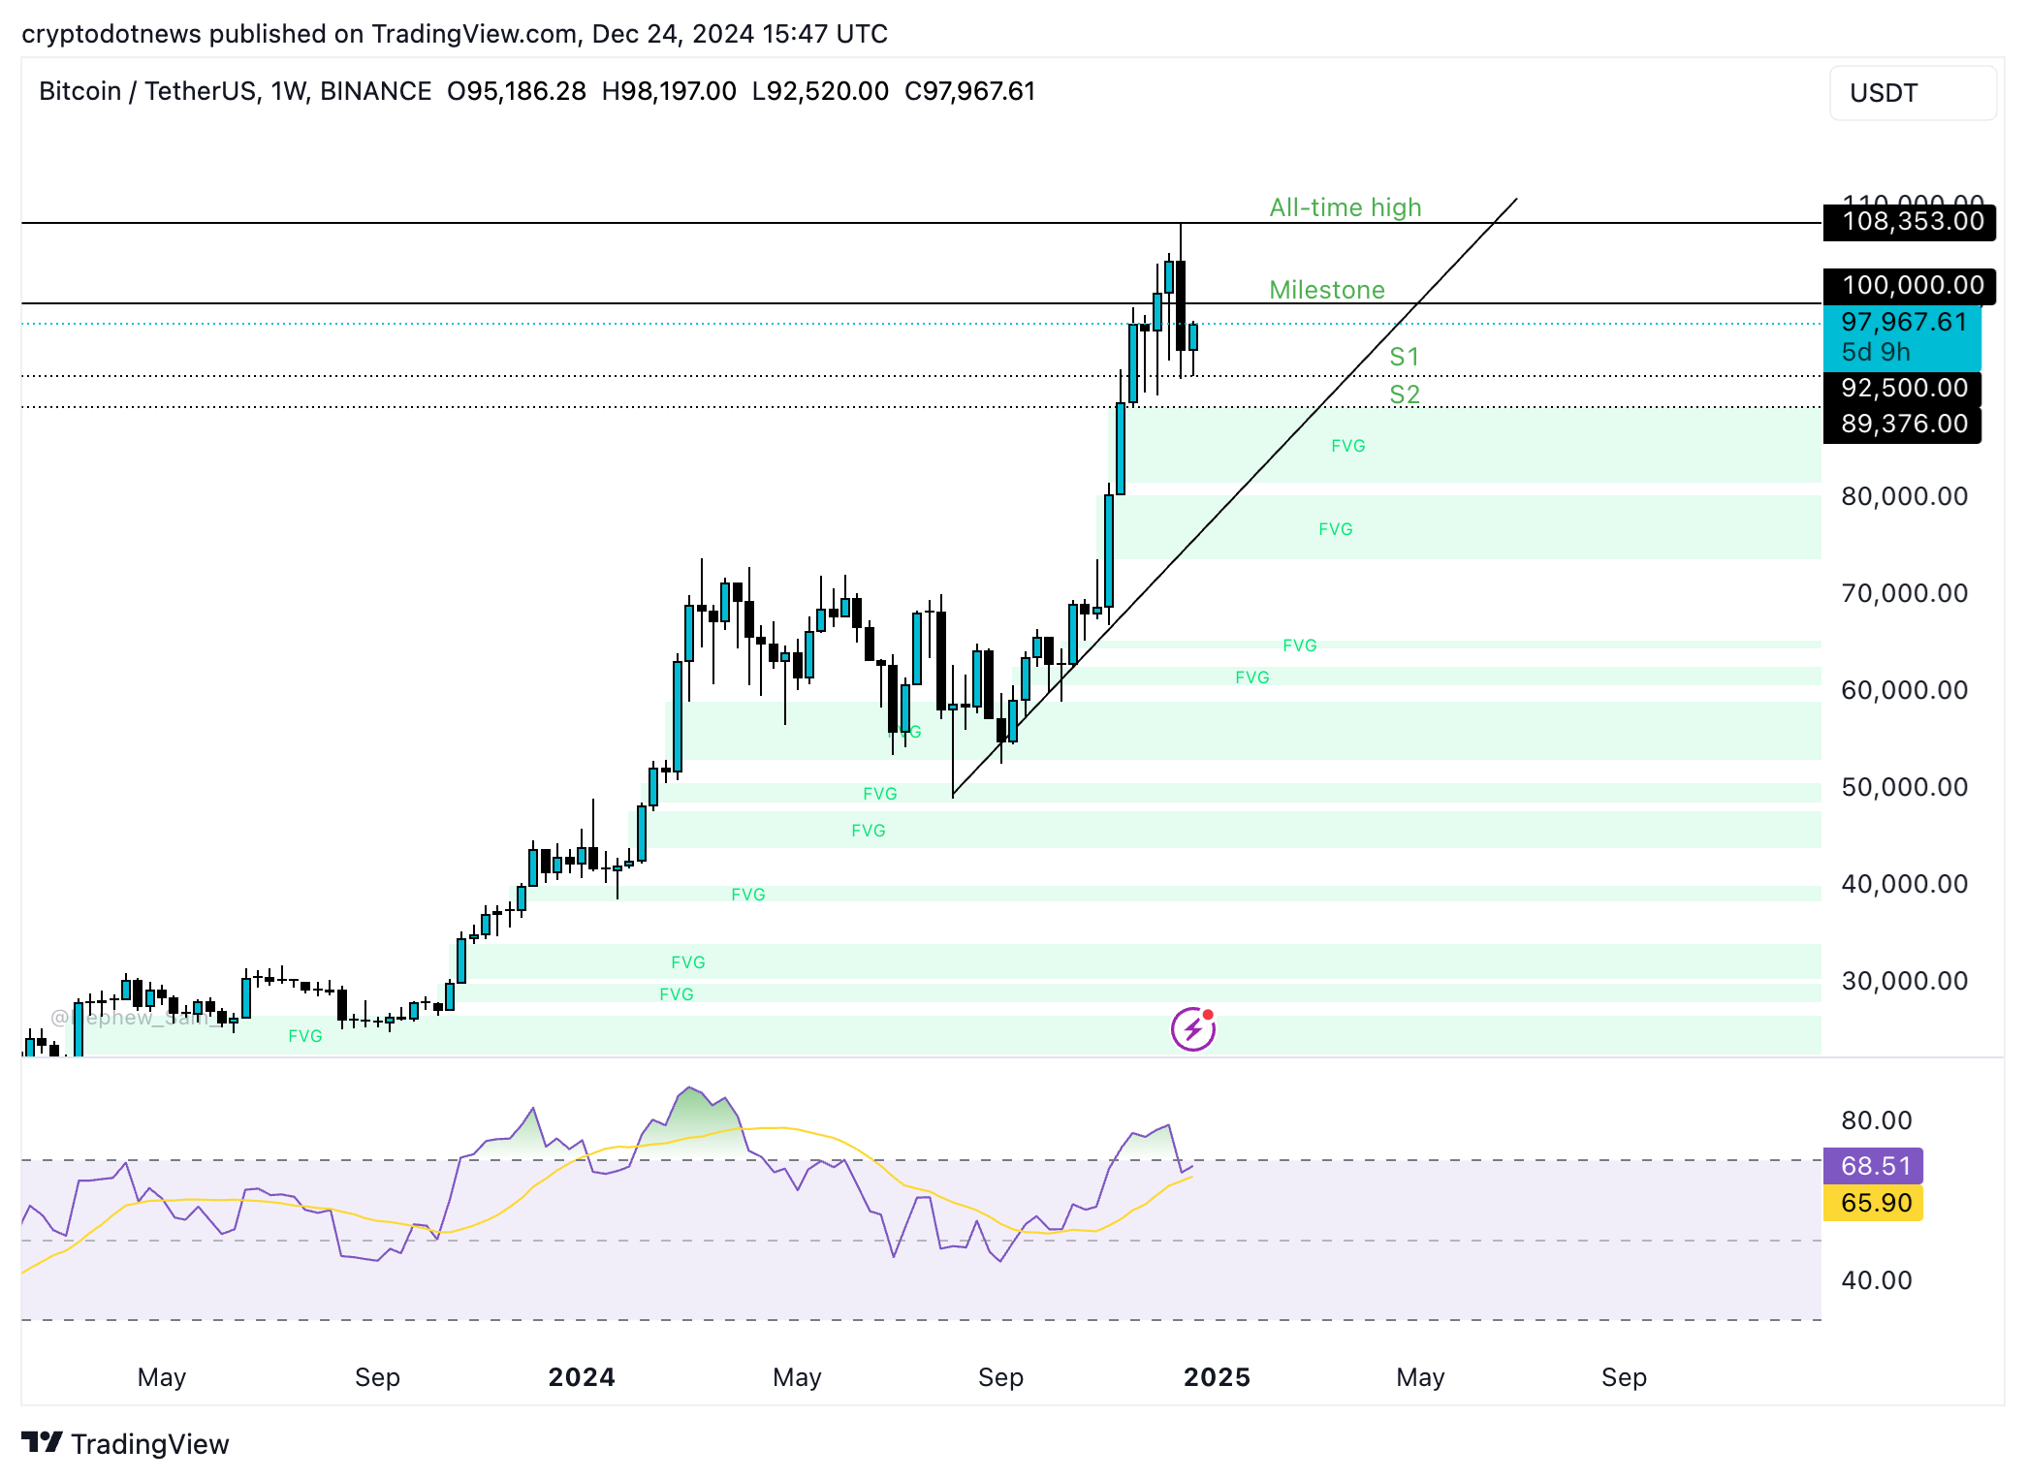Click the purple lightning bolt flash icon
Image resolution: width=2026 pixels, height=1480 pixels.
point(1192,1029)
